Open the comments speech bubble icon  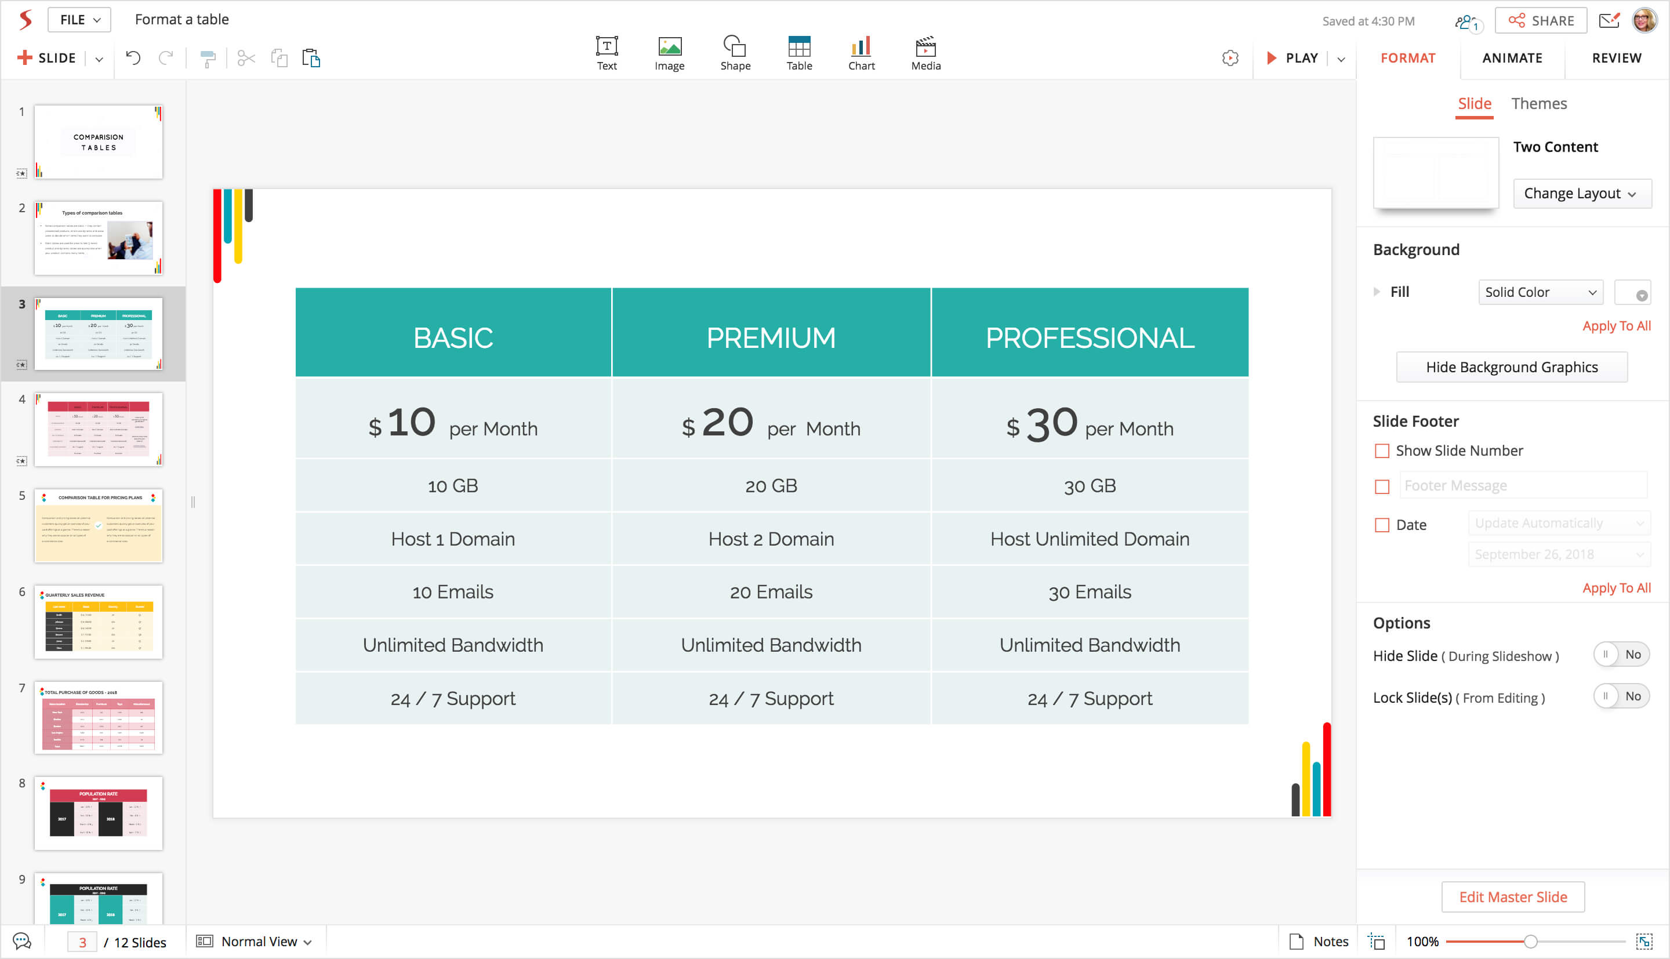click(21, 941)
